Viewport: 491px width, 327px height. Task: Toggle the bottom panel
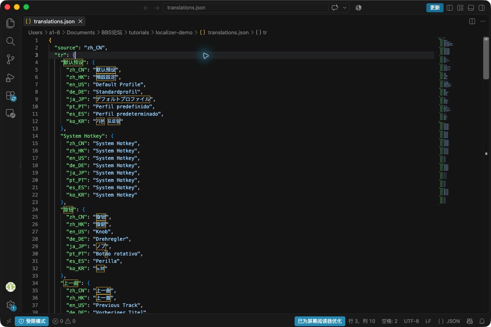click(471, 8)
